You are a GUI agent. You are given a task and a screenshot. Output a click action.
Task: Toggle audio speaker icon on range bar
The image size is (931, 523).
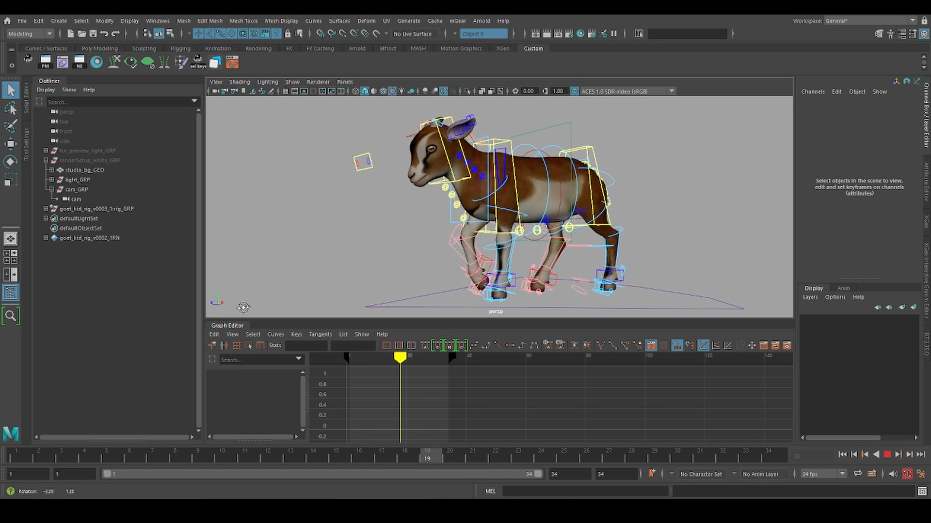(x=893, y=474)
